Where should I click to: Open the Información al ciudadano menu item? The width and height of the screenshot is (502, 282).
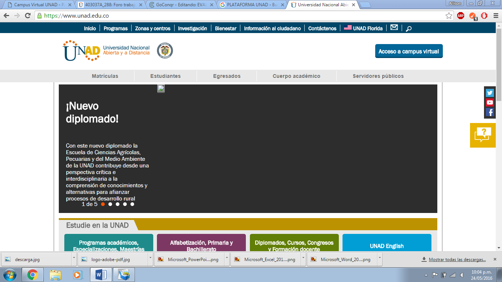tap(272, 28)
